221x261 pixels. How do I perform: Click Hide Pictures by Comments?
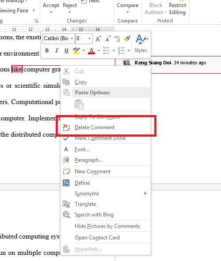(106, 226)
